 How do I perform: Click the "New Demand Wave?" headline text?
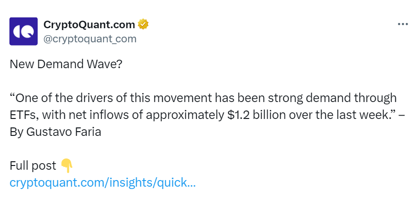click(65, 64)
